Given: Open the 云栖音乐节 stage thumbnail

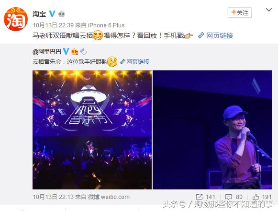Looking at the screenshot, I should (92, 129).
